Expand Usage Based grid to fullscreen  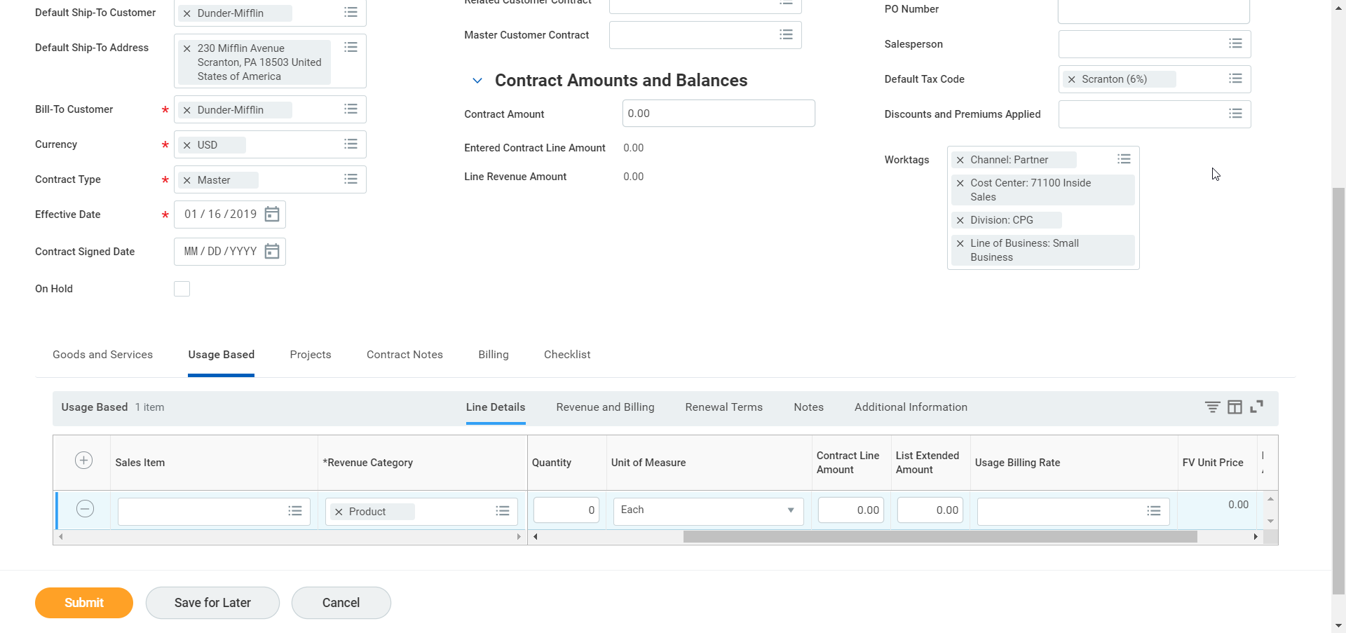1257,407
